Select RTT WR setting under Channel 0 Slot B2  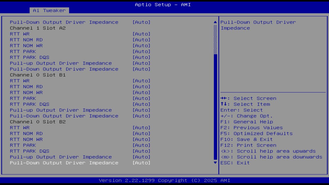click(20, 127)
